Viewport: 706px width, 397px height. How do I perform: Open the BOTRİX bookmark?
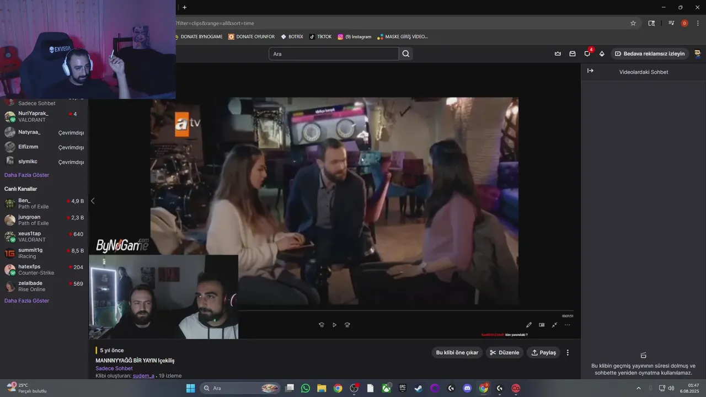pos(292,37)
